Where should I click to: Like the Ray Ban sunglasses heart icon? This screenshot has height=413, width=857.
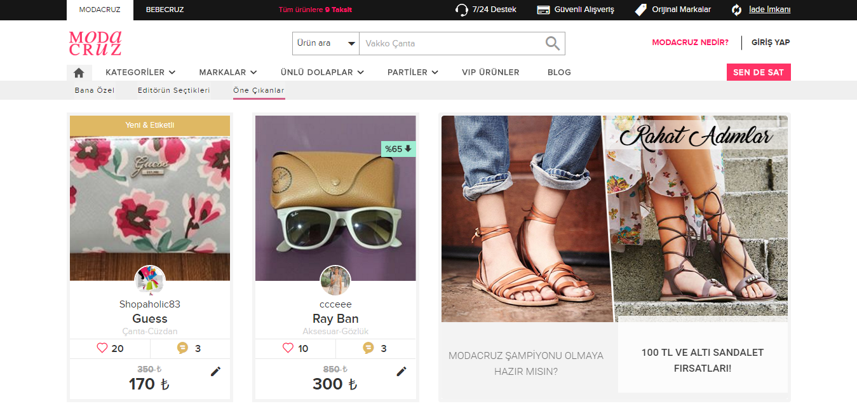[x=288, y=348]
